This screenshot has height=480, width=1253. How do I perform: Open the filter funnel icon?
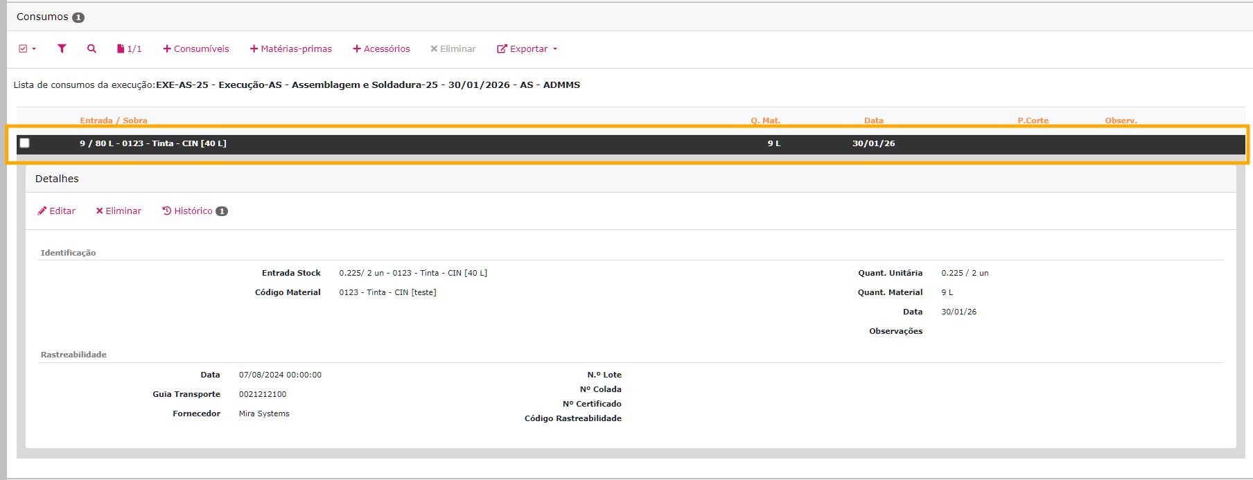pos(62,48)
